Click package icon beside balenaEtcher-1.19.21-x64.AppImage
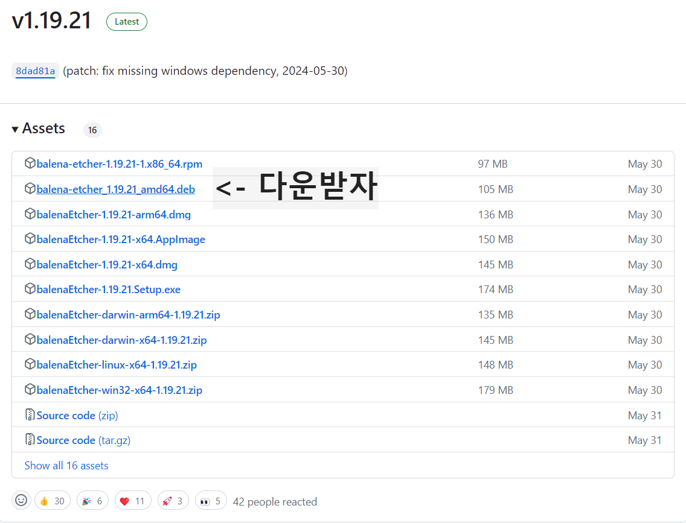The width and height of the screenshot is (686, 523). pyautogui.click(x=30, y=239)
